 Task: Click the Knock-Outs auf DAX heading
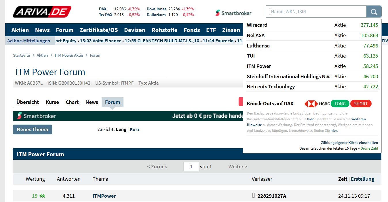tap(270, 104)
